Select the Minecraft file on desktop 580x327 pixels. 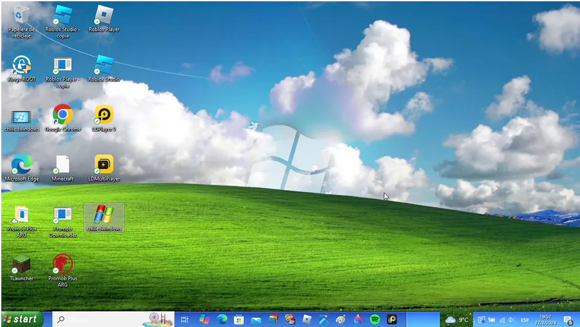coord(63,168)
